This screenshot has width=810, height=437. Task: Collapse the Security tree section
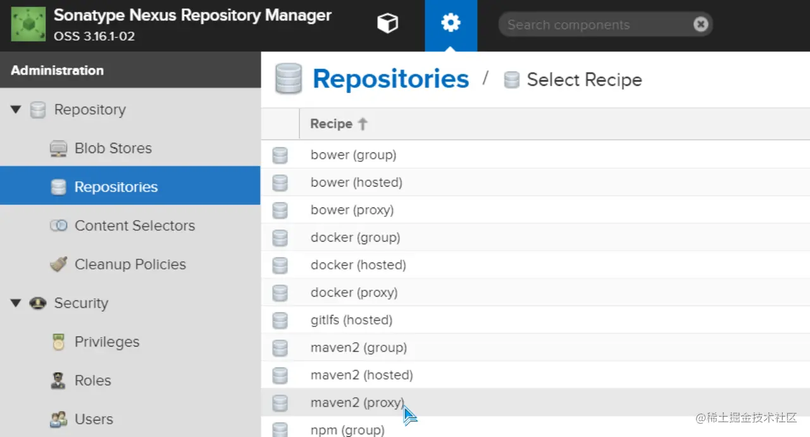tap(16, 304)
